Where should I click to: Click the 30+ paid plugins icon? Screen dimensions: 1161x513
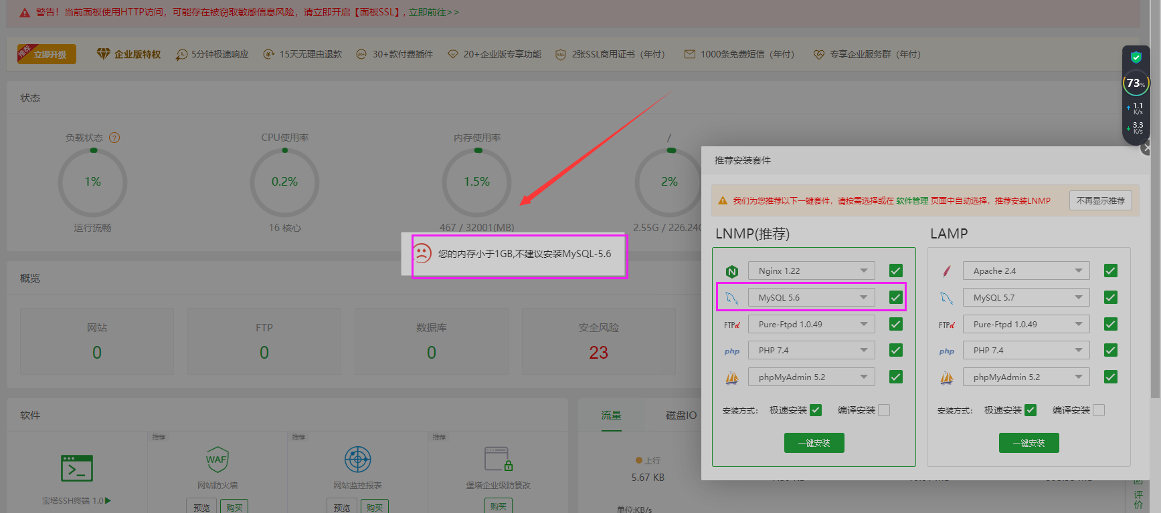click(x=361, y=54)
